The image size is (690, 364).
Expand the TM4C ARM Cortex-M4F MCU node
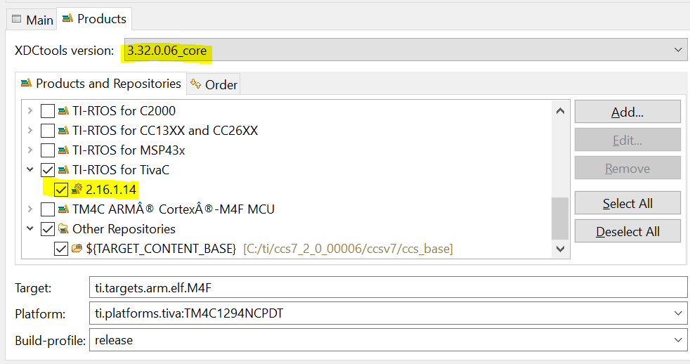click(30, 209)
